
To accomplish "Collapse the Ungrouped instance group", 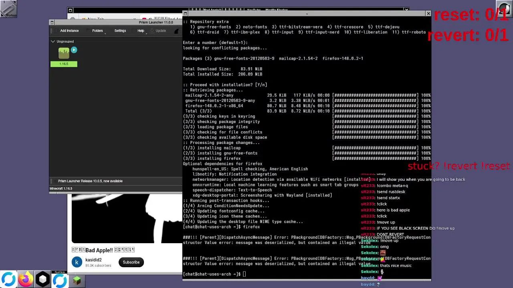I will (53, 41).
